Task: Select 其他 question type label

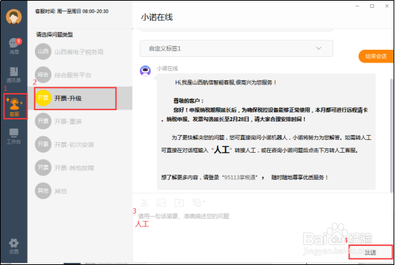Action: coord(60,191)
